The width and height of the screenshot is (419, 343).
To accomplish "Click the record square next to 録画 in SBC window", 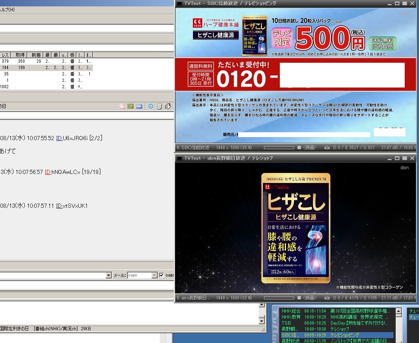I will pyautogui.click(x=299, y=148).
